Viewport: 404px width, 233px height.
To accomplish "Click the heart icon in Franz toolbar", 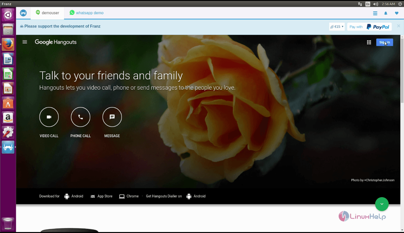I will [x=397, y=13].
